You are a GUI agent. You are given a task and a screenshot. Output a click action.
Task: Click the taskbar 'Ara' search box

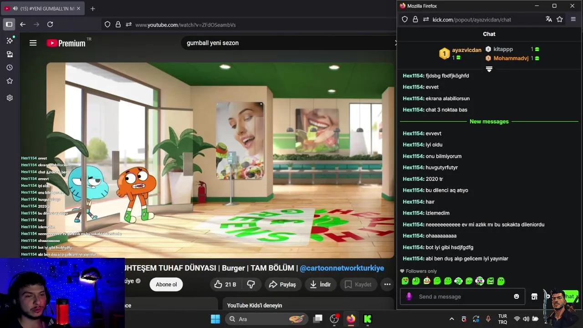267,319
